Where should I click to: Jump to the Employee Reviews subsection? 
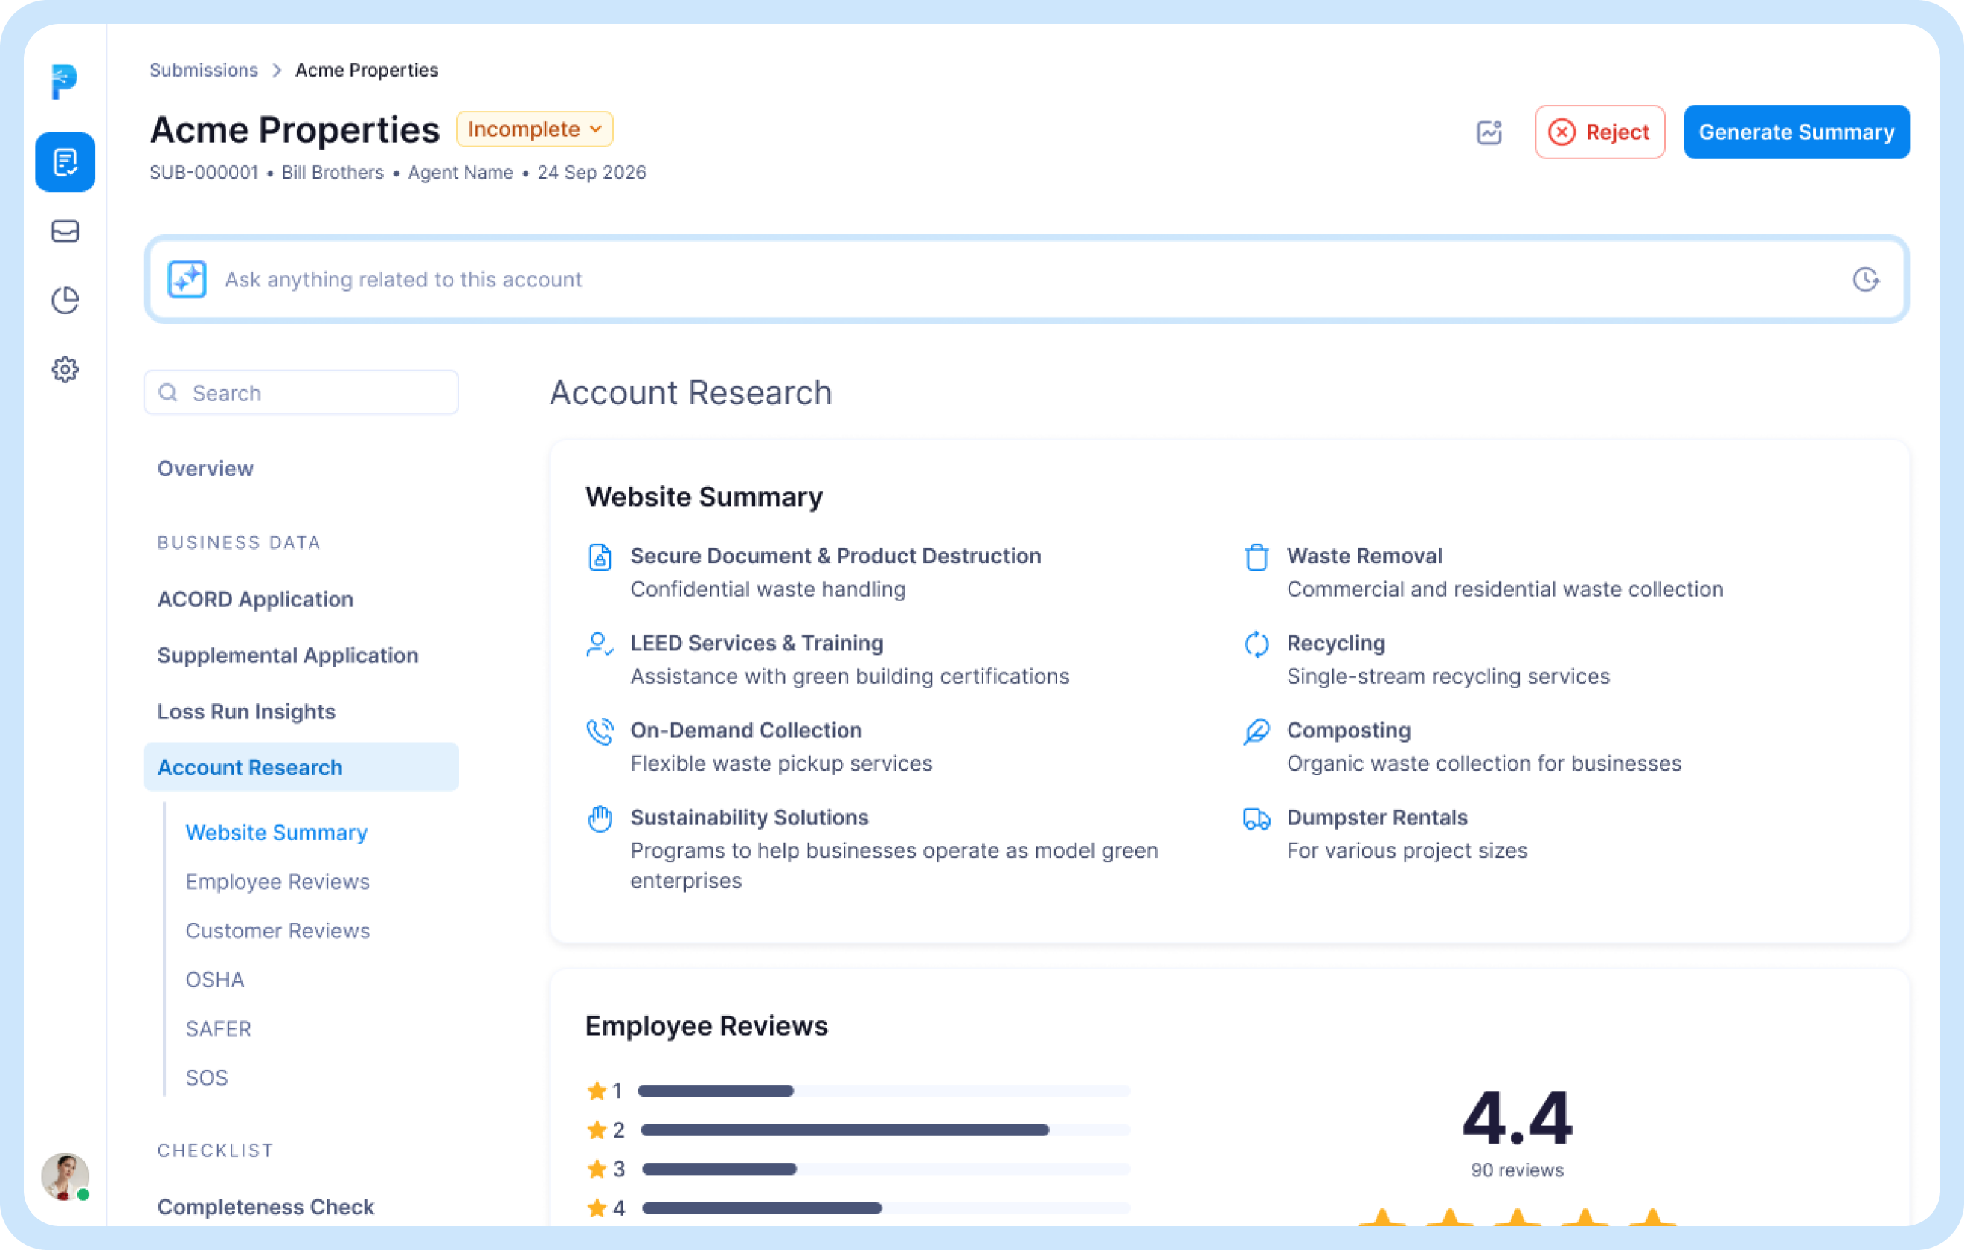tap(277, 881)
